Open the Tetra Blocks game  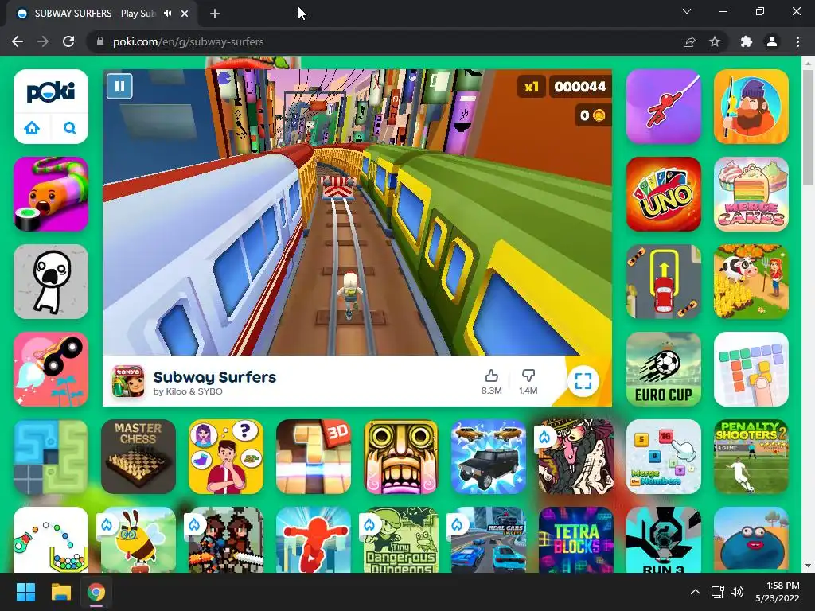[576, 540]
